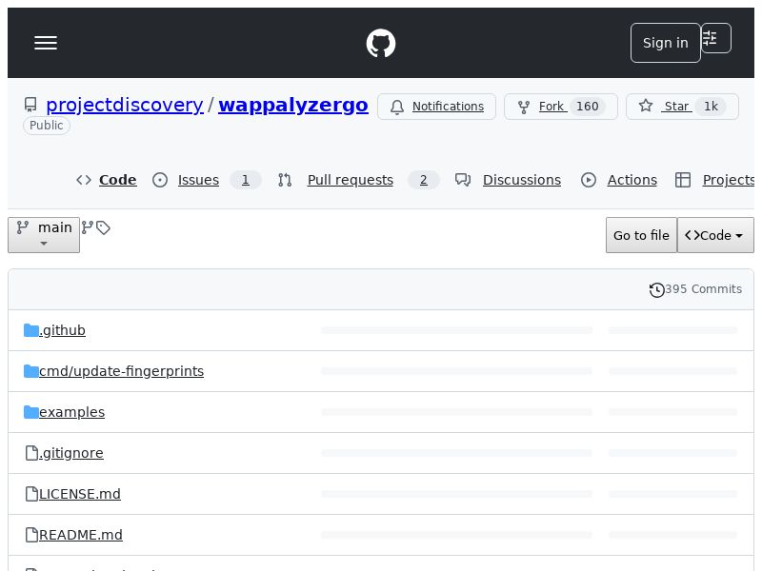
Task: Expand the main branch selector dropdown
Action: click(x=44, y=234)
